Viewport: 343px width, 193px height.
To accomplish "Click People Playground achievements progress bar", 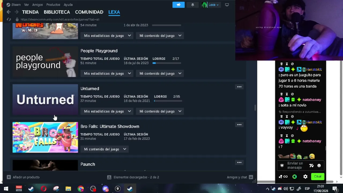I will pos(167,63).
